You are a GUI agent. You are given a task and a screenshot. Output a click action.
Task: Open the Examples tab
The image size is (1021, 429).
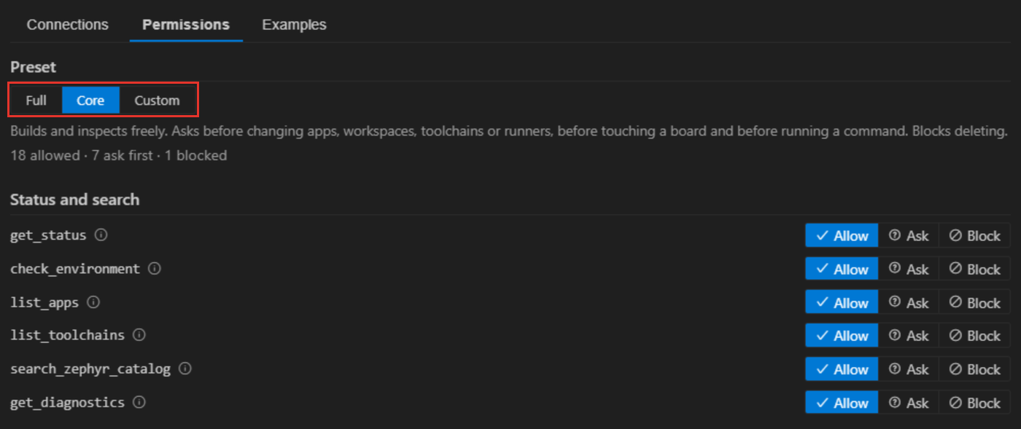point(294,24)
